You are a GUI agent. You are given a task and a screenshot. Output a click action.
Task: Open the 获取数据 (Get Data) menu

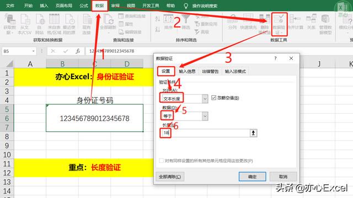point(10,24)
